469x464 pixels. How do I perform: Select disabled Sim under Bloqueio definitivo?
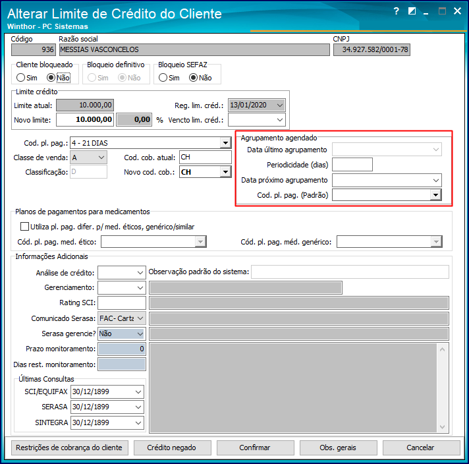click(92, 78)
